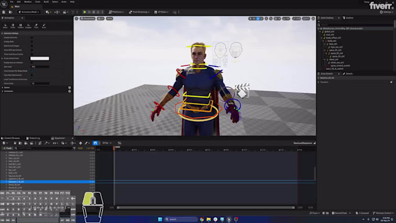396x223 pixels.
Task: Expand the Constraints section
Action: pyautogui.click(x=2, y=91)
